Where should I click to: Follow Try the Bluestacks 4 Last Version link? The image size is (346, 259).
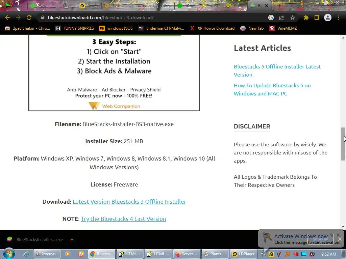tap(123, 219)
